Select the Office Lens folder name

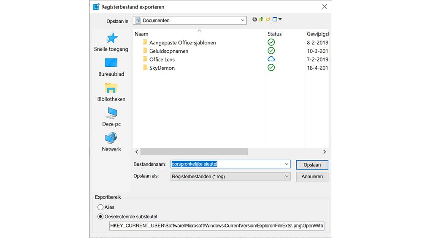point(162,59)
